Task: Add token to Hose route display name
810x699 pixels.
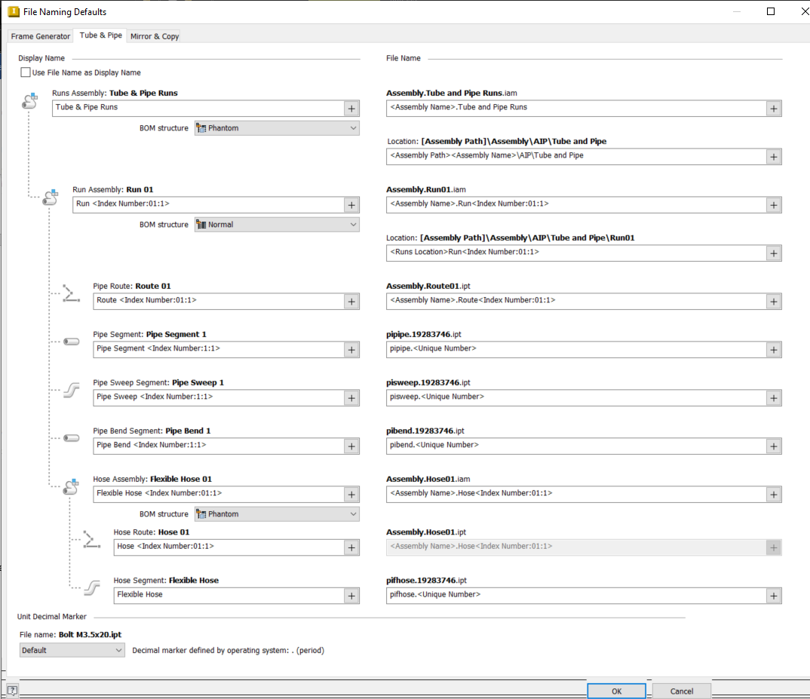Action: (351, 547)
